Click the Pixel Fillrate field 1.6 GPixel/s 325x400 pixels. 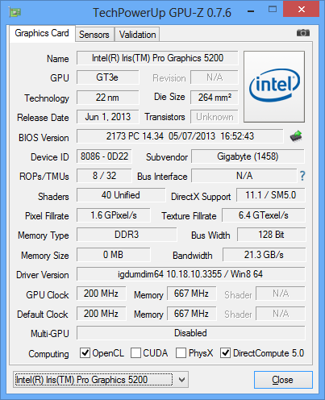coord(114,215)
